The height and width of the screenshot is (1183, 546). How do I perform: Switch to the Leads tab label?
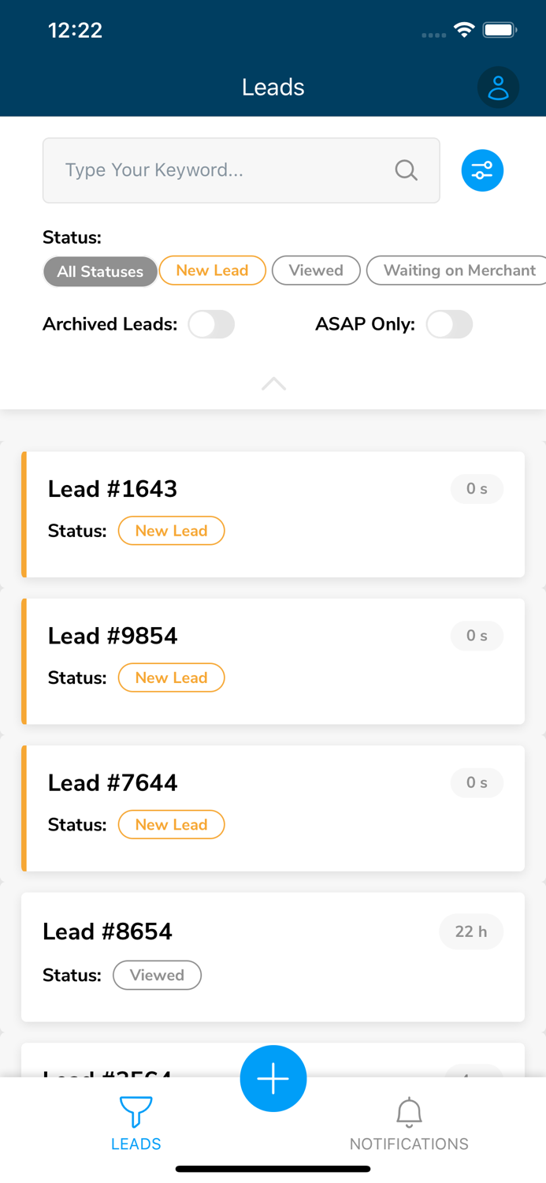pos(136,1144)
